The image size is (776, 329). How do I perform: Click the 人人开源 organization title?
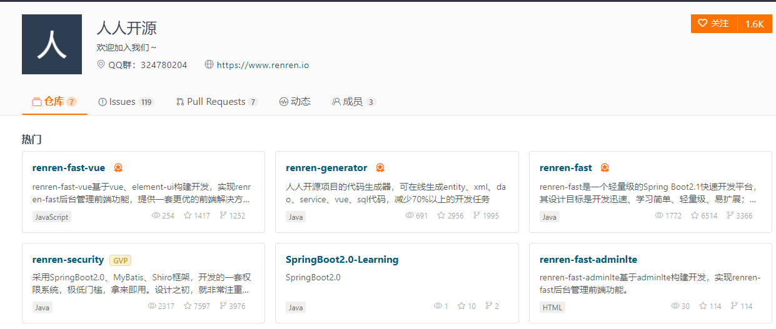(x=127, y=28)
